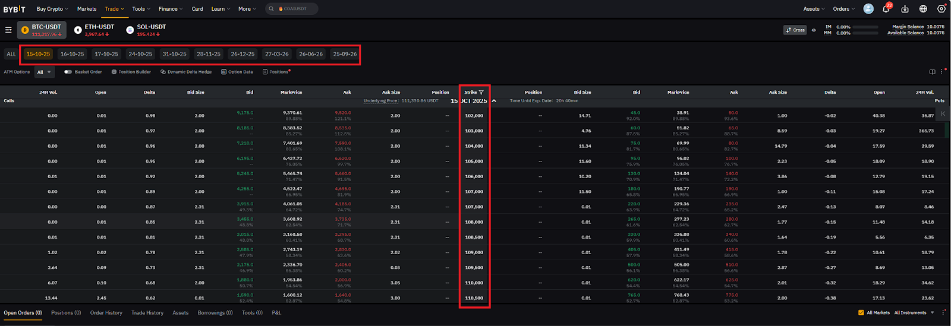The width and height of the screenshot is (951, 326).
Task: Switch the Cross margin mode
Action: 795,30
